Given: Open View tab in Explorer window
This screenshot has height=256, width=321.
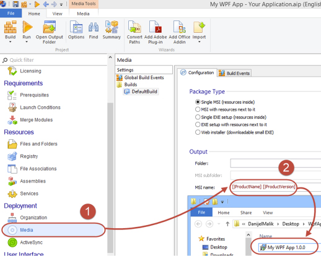Looking at the screenshot, I should click(x=268, y=213).
